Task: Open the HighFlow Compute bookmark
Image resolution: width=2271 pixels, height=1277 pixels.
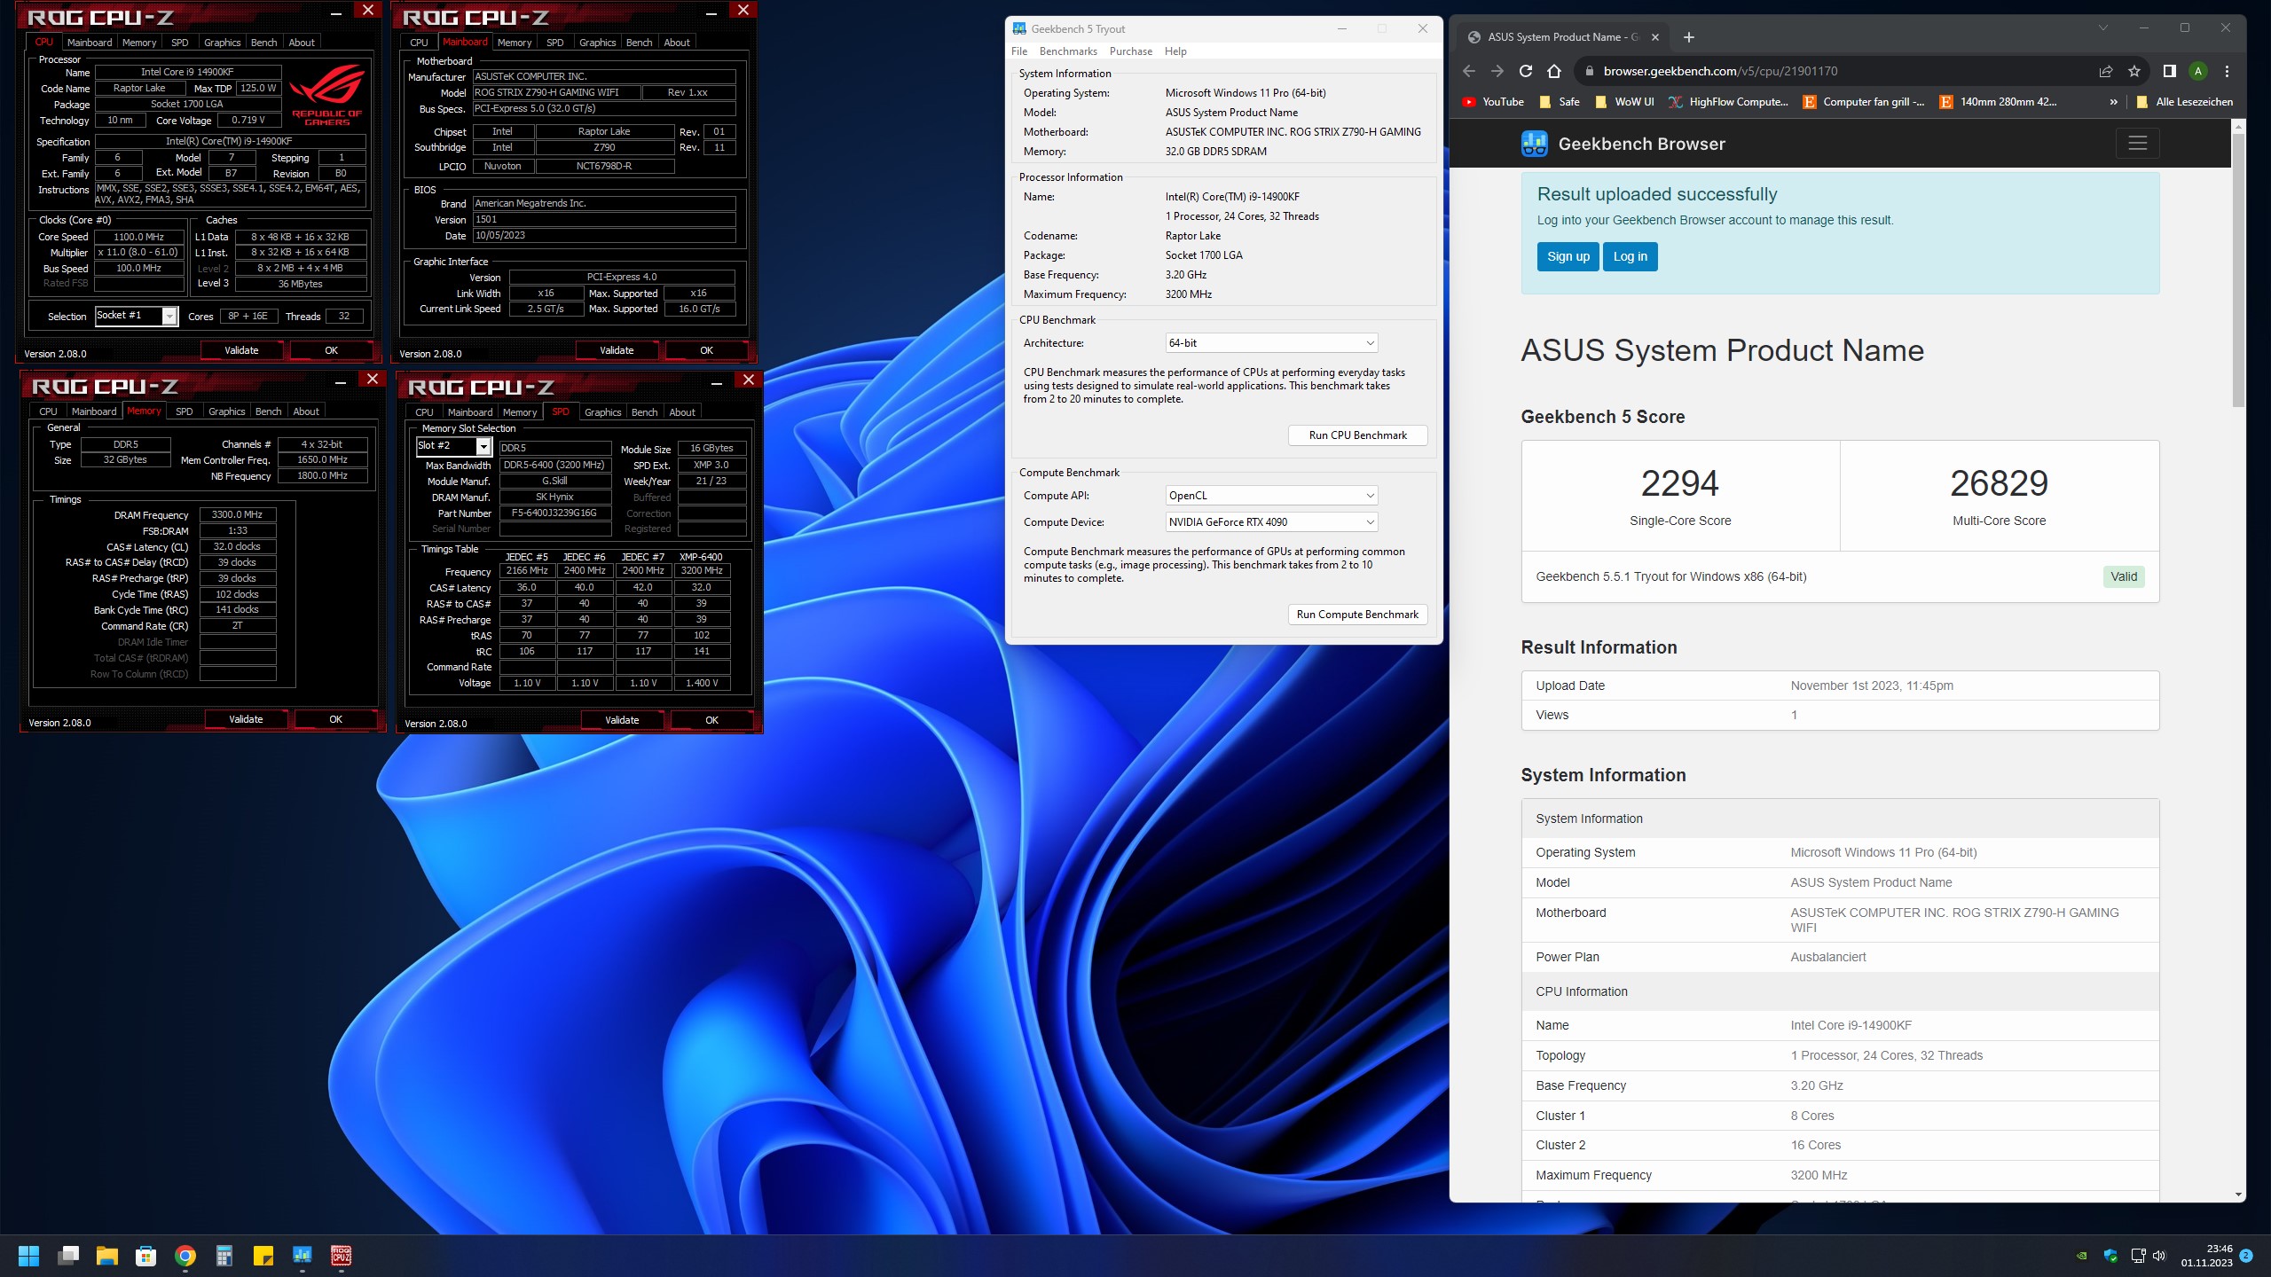Action: (x=1729, y=102)
